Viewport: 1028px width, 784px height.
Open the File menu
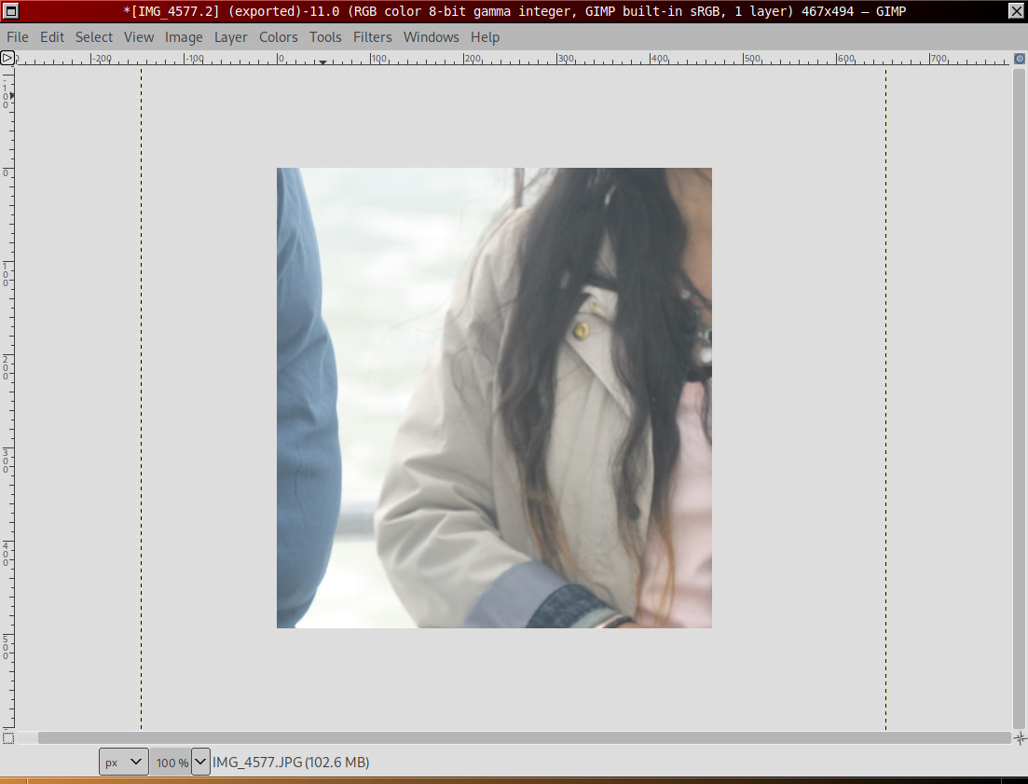[x=17, y=37]
